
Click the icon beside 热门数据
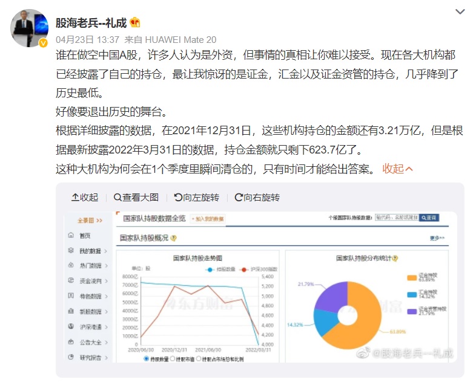(x=71, y=265)
